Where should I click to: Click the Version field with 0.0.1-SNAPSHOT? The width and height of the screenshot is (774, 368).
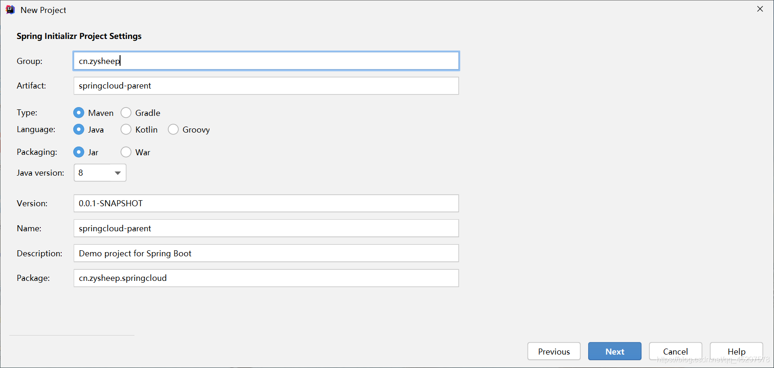[266, 203]
